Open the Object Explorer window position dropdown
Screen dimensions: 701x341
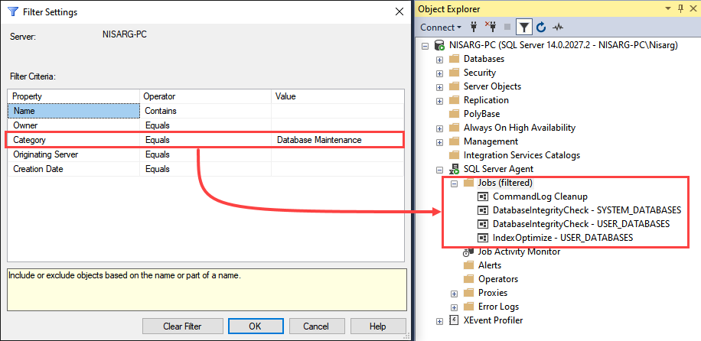tap(666, 8)
